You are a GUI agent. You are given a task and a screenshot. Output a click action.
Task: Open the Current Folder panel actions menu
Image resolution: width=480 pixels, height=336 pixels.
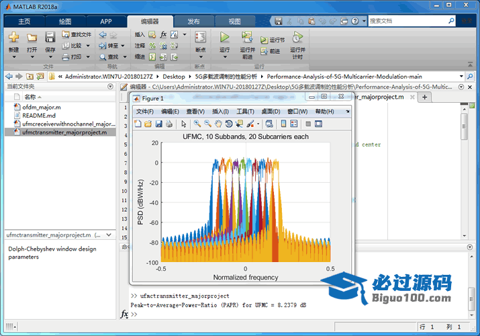pyautogui.click(x=111, y=87)
